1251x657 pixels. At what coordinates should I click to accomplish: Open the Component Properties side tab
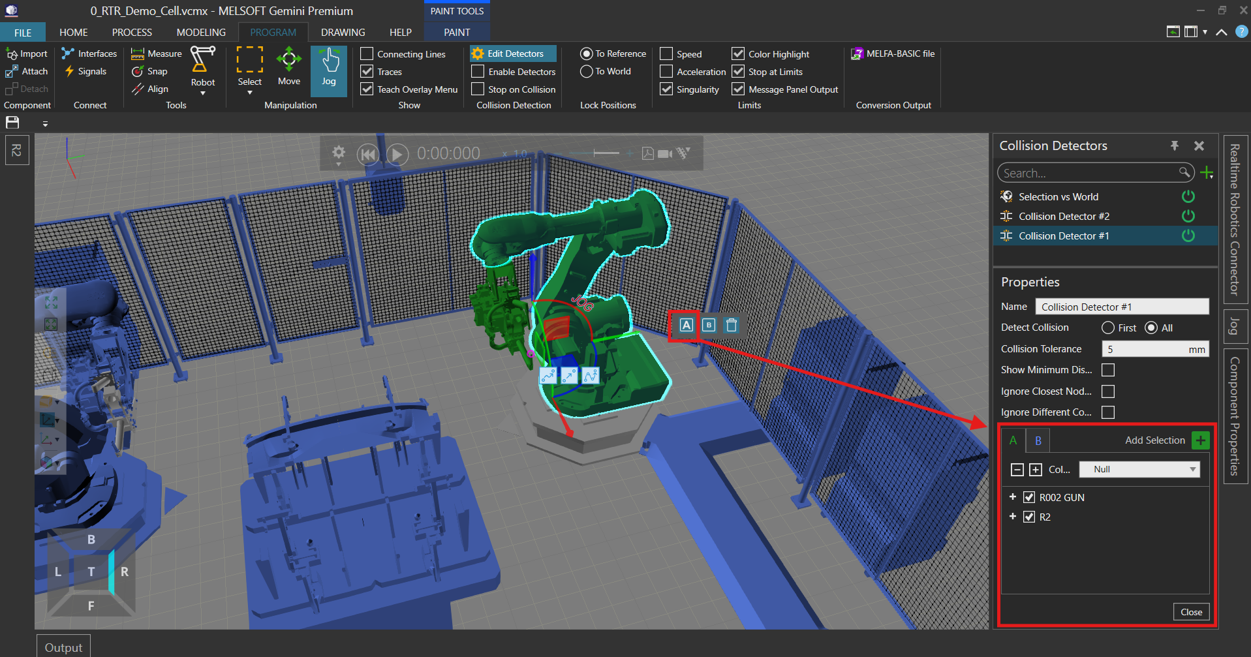click(1235, 416)
